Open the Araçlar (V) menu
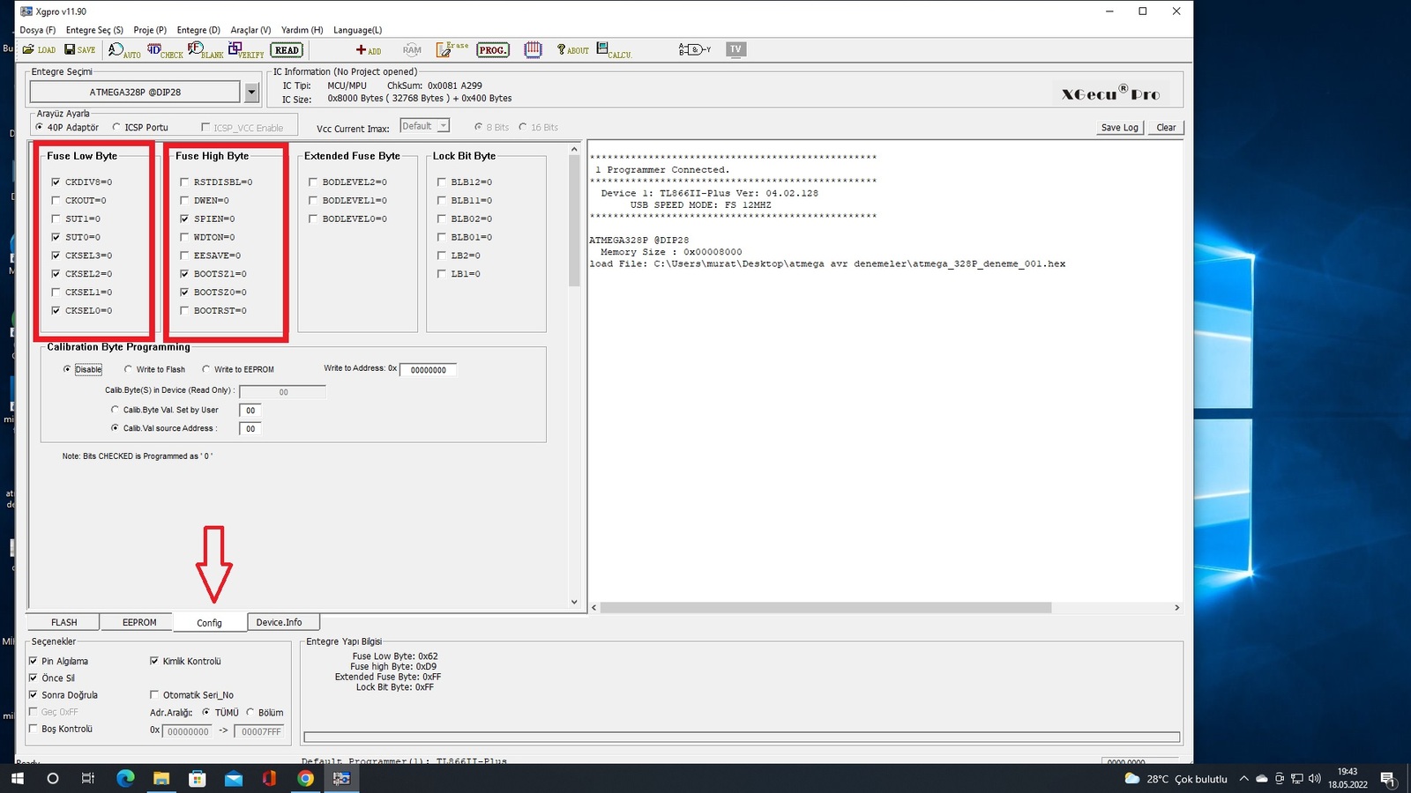 pos(250,30)
